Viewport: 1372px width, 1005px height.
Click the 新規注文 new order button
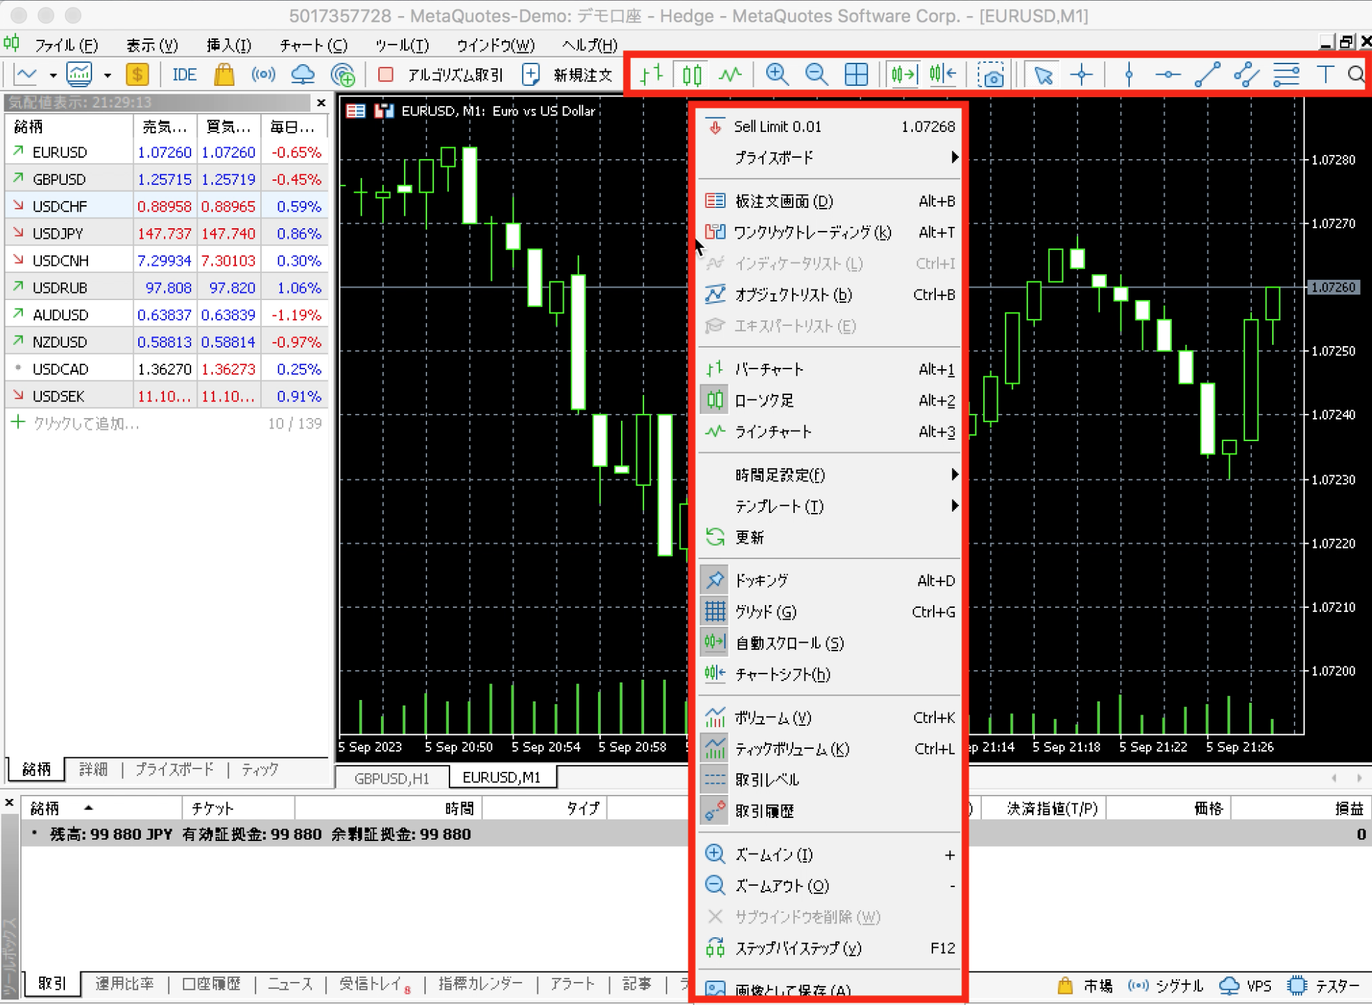(567, 74)
